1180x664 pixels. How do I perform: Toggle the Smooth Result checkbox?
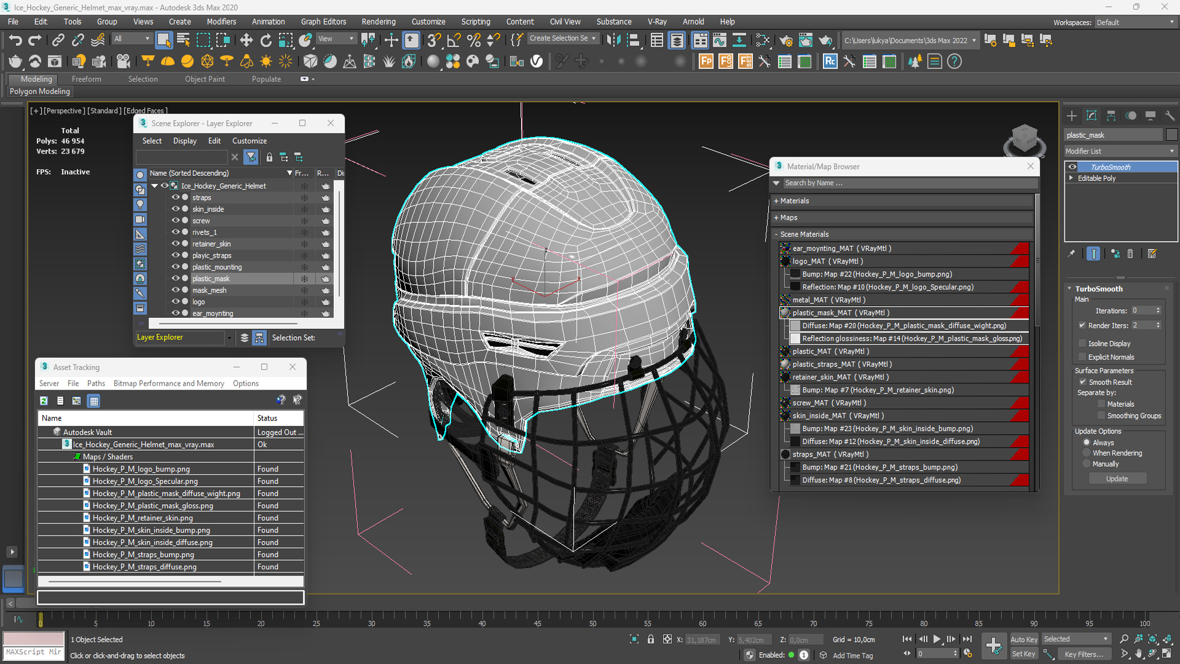tap(1083, 382)
